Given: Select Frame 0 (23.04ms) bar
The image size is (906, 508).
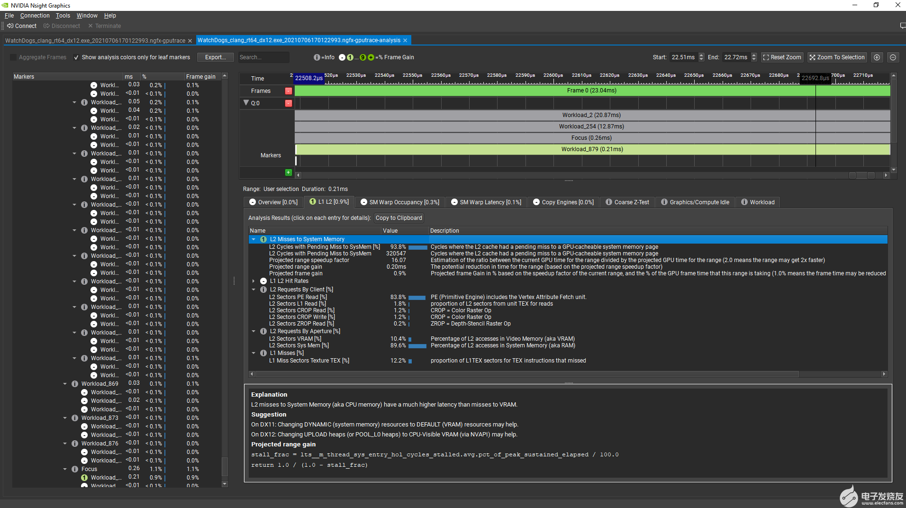Looking at the screenshot, I should click(592, 91).
